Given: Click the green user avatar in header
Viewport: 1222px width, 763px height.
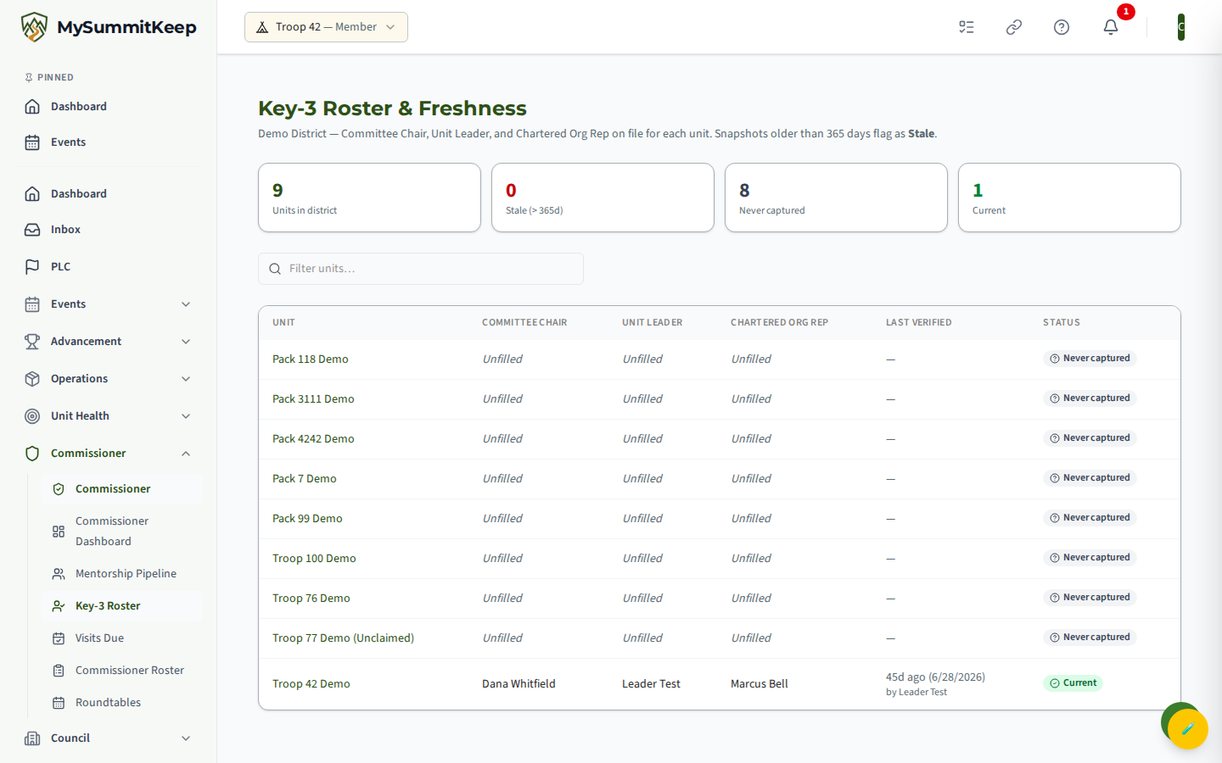Looking at the screenshot, I should click(x=1181, y=27).
